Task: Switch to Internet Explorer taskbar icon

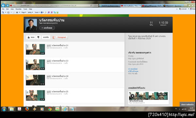Action: pyautogui.click(x=65, y=109)
